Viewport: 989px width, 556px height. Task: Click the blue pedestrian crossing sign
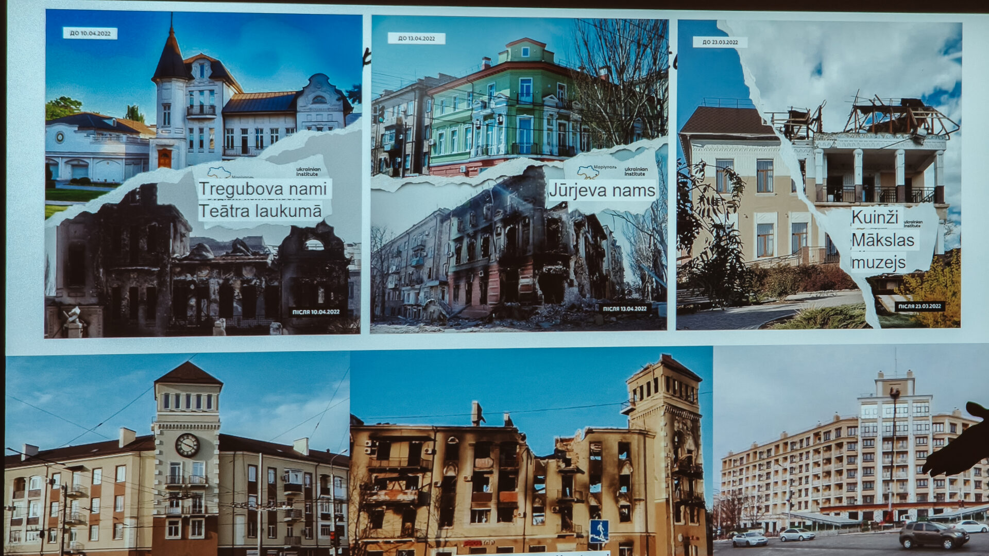pos(599,531)
